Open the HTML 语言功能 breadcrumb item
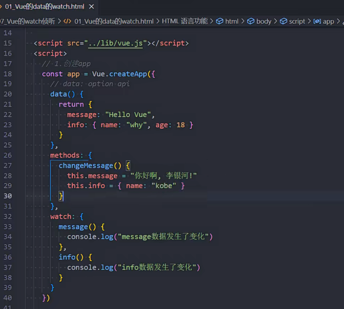 tap(185, 21)
